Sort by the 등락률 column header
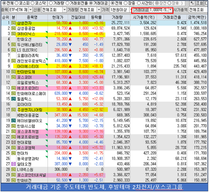Viewport: 209px width, 193px height. (96, 17)
